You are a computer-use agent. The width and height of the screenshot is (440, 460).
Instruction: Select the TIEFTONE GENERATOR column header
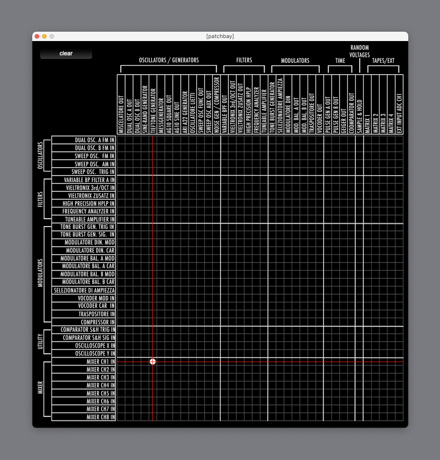pos(153,104)
